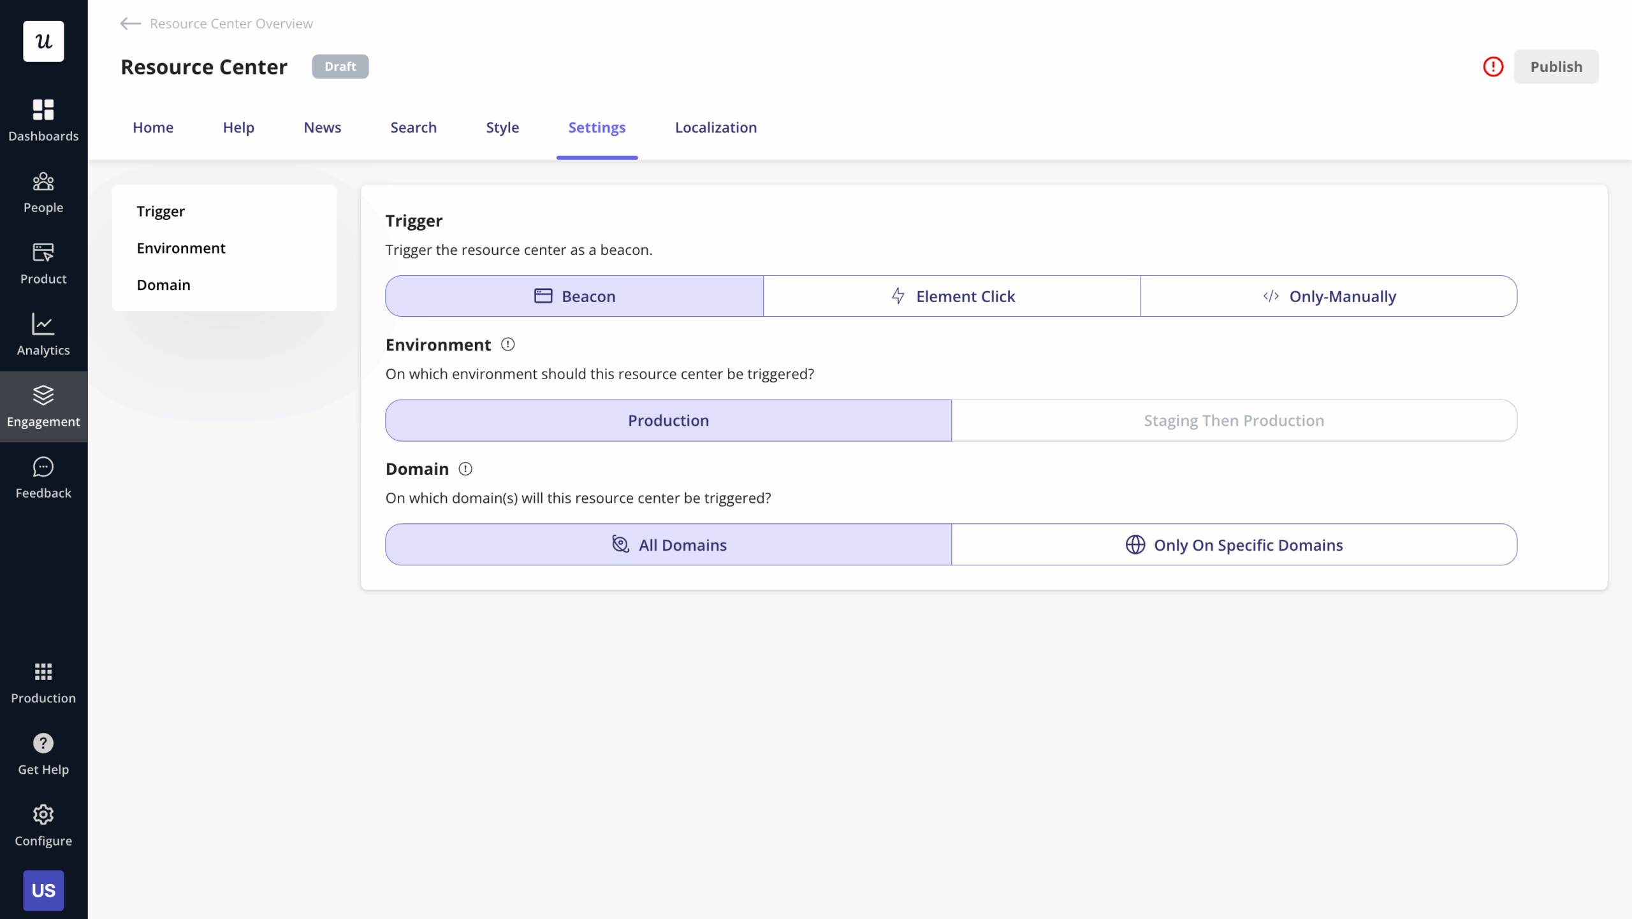Viewport: 1632px width, 919px height.
Task: Switch to the Style tab
Action: click(502, 127)
